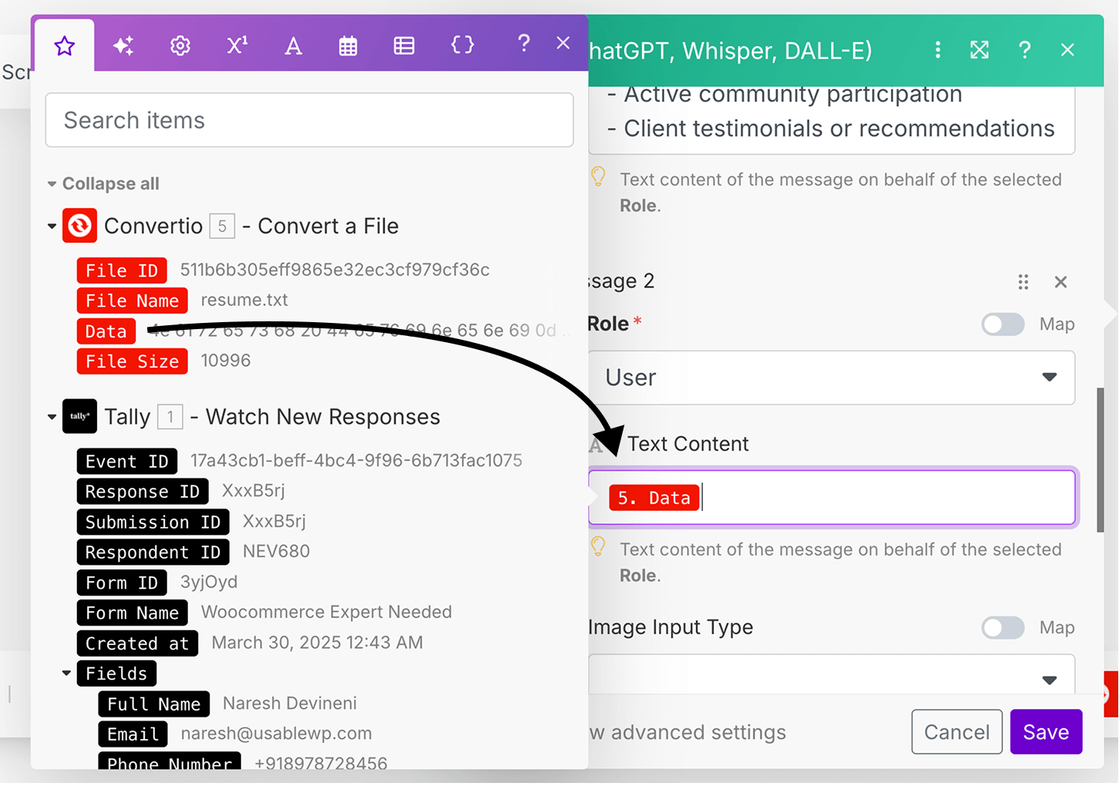Click the Tally app icon
Image resolution: width=1119 pixels, height=793 pixels.
pos(79,416)
